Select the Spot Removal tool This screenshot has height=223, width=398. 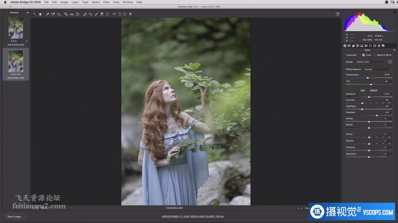[x=85, y=14]
